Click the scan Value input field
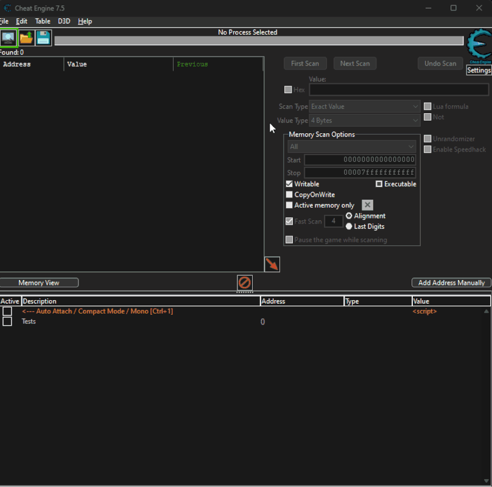The image size is (492, 487). pyautogui.click(x=399, y=89)
